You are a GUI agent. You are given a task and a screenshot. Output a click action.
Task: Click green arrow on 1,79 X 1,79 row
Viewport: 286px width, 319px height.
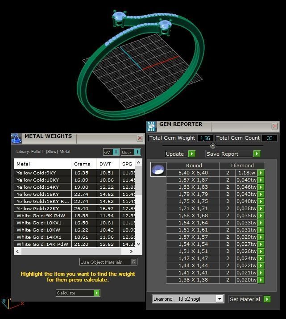[x=261, y=194]
